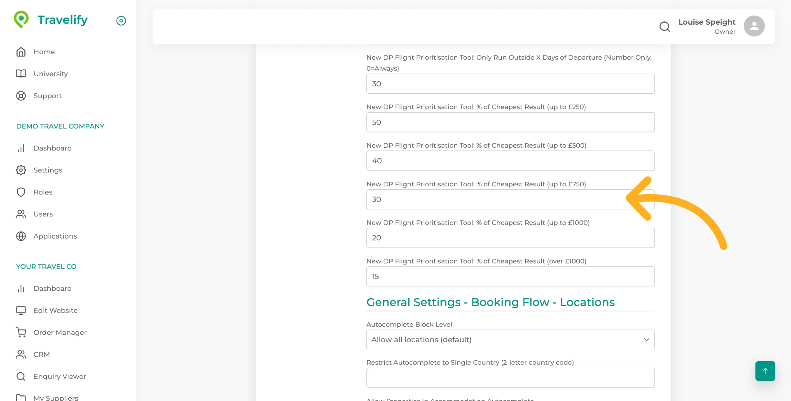Viewport: 791px width, 401px height.
Task: Collapse sidebar using the target circle icon
Action: pyautogui.click(x=121, y=21)
